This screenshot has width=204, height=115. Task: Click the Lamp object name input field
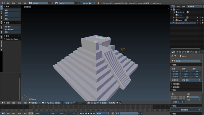[x=186, y=61]
